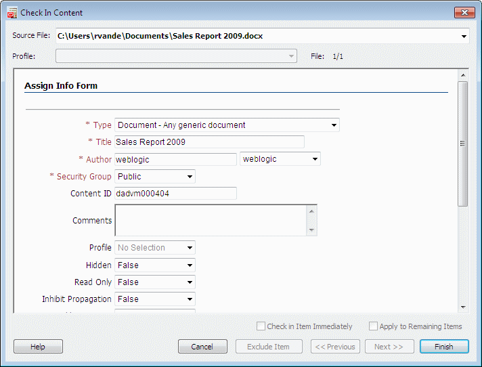
Task: Click the Comments box scroll down arrow
Action: coord(311,230)
